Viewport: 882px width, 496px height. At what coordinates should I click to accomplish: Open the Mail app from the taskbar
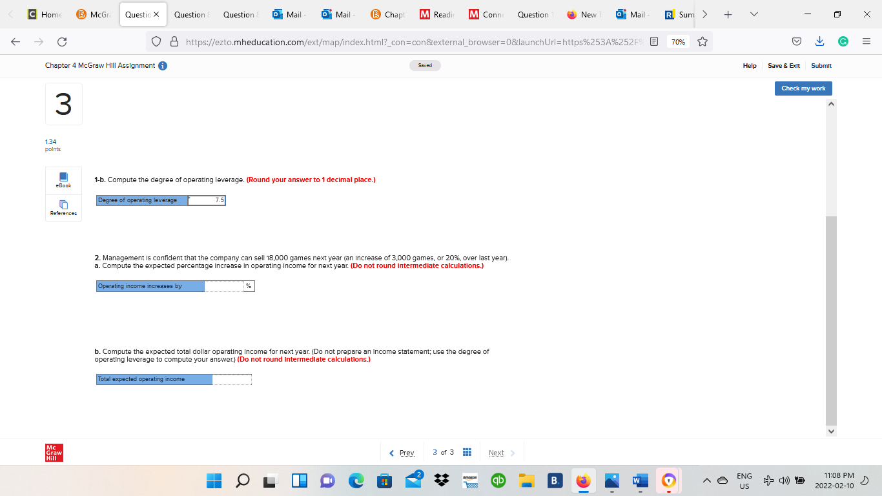[x=413, y=480]
